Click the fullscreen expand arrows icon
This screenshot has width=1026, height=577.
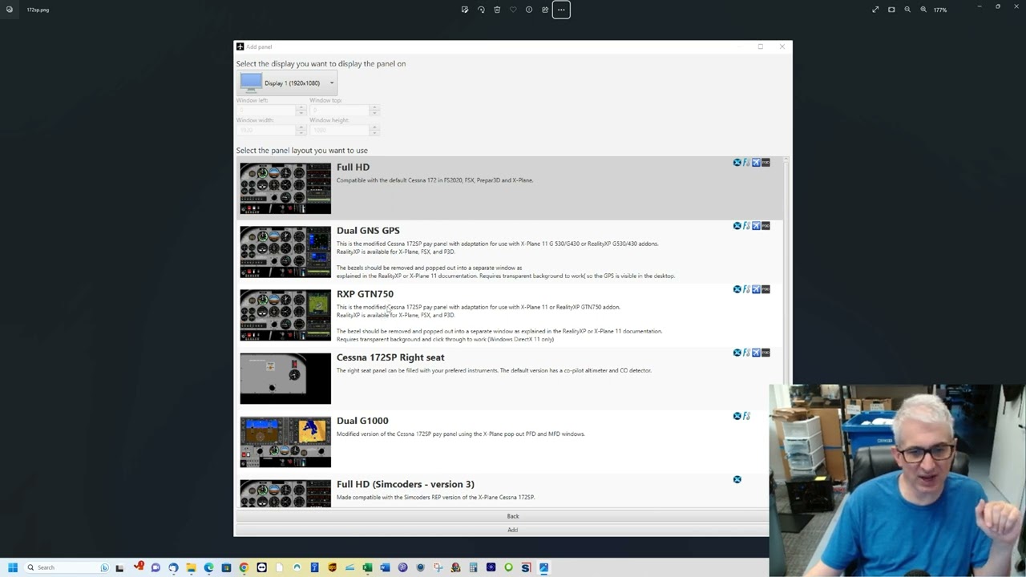point(875,10)
